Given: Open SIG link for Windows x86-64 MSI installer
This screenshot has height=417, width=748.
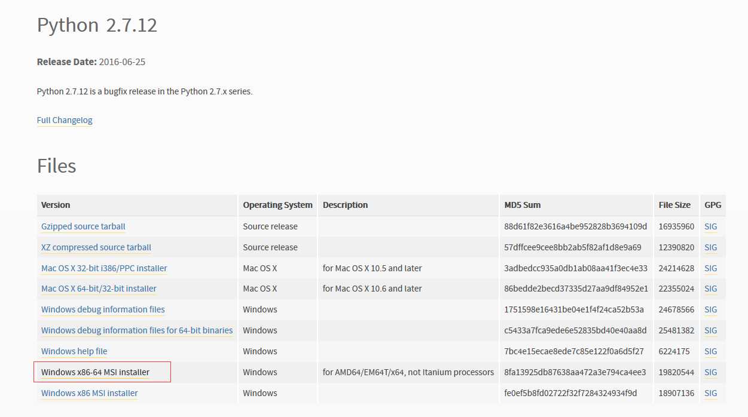Looking at the screenshot, I should pyautogui.click(x=710, y=372).
